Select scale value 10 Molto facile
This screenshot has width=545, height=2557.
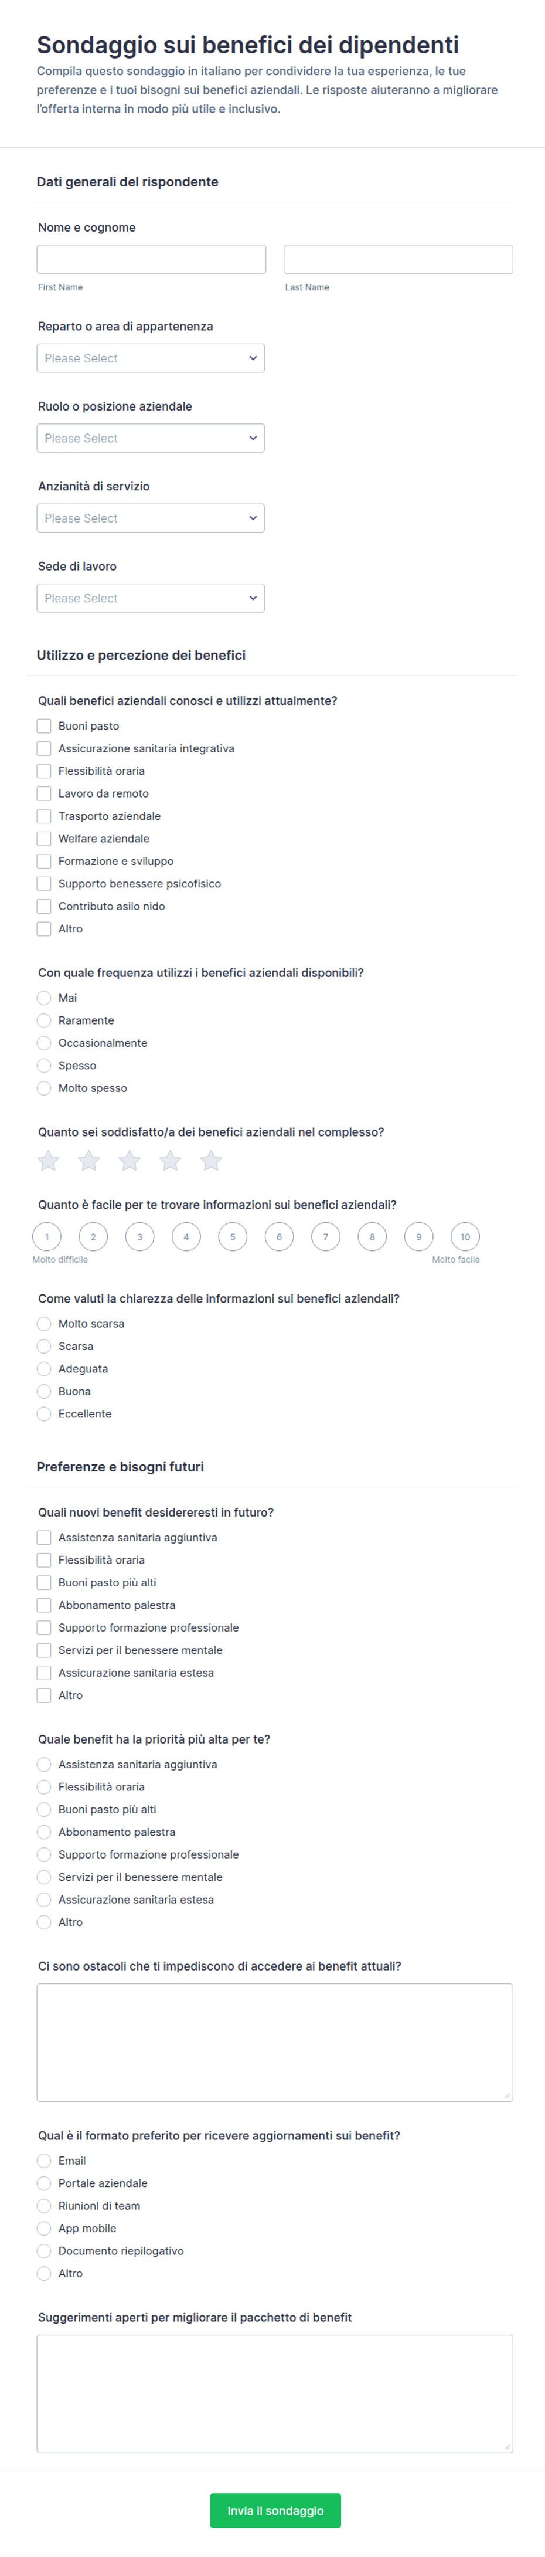tap(465, 1237)
